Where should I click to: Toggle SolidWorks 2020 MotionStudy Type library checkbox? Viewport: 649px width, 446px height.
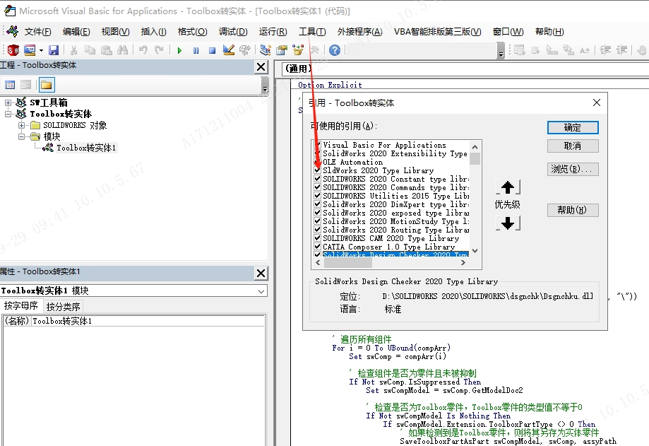(318, 221)
